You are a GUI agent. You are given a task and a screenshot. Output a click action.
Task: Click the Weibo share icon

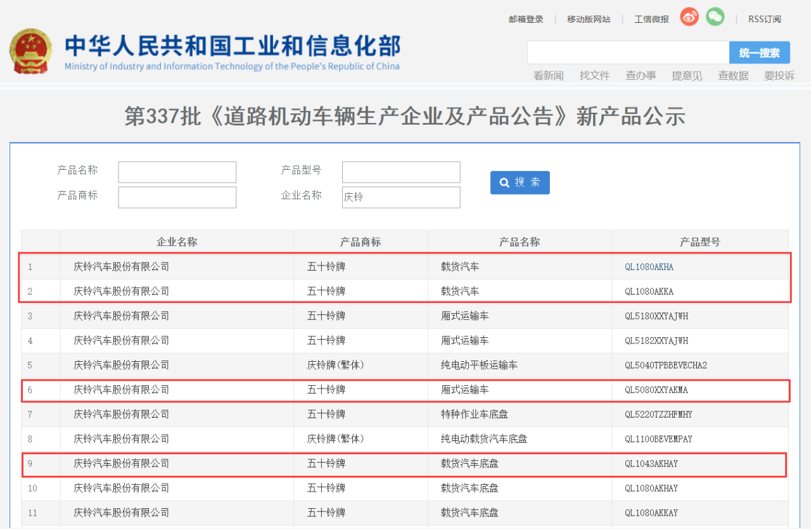689,17
